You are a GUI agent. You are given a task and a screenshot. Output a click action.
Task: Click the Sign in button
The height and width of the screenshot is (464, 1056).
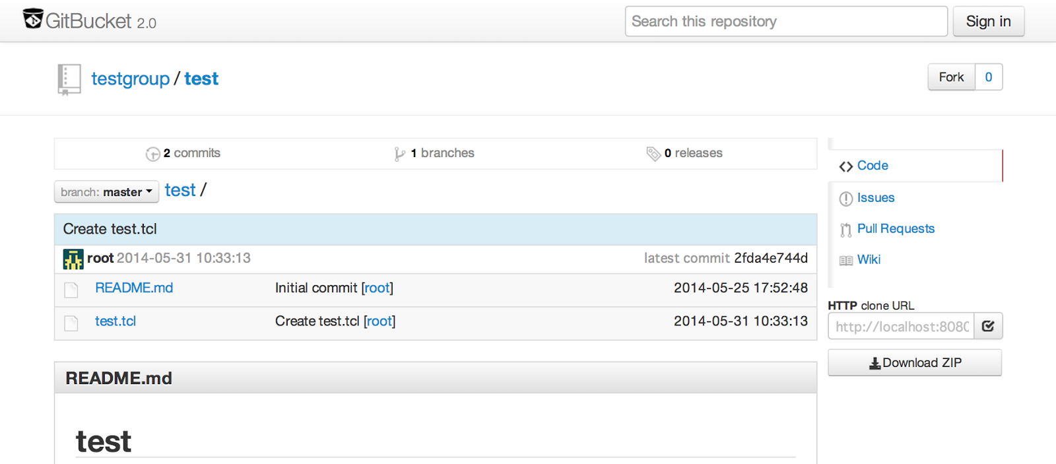click(x=988, y=21)
